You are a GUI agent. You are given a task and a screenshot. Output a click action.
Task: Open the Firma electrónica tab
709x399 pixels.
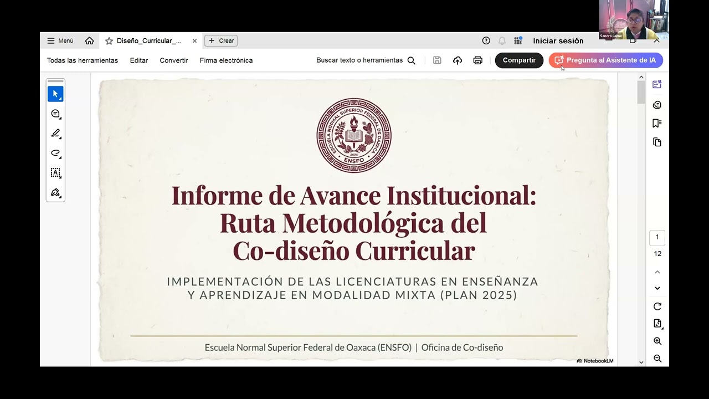pyautogui.click(x=226, y=60)
